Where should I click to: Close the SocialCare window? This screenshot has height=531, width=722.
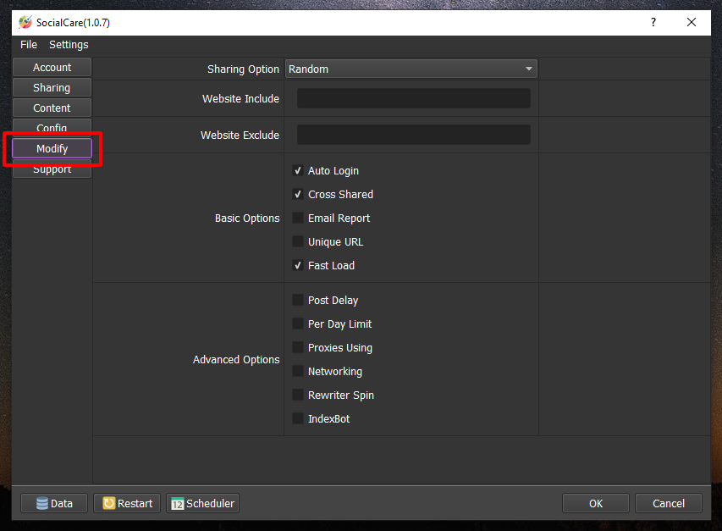692,22
